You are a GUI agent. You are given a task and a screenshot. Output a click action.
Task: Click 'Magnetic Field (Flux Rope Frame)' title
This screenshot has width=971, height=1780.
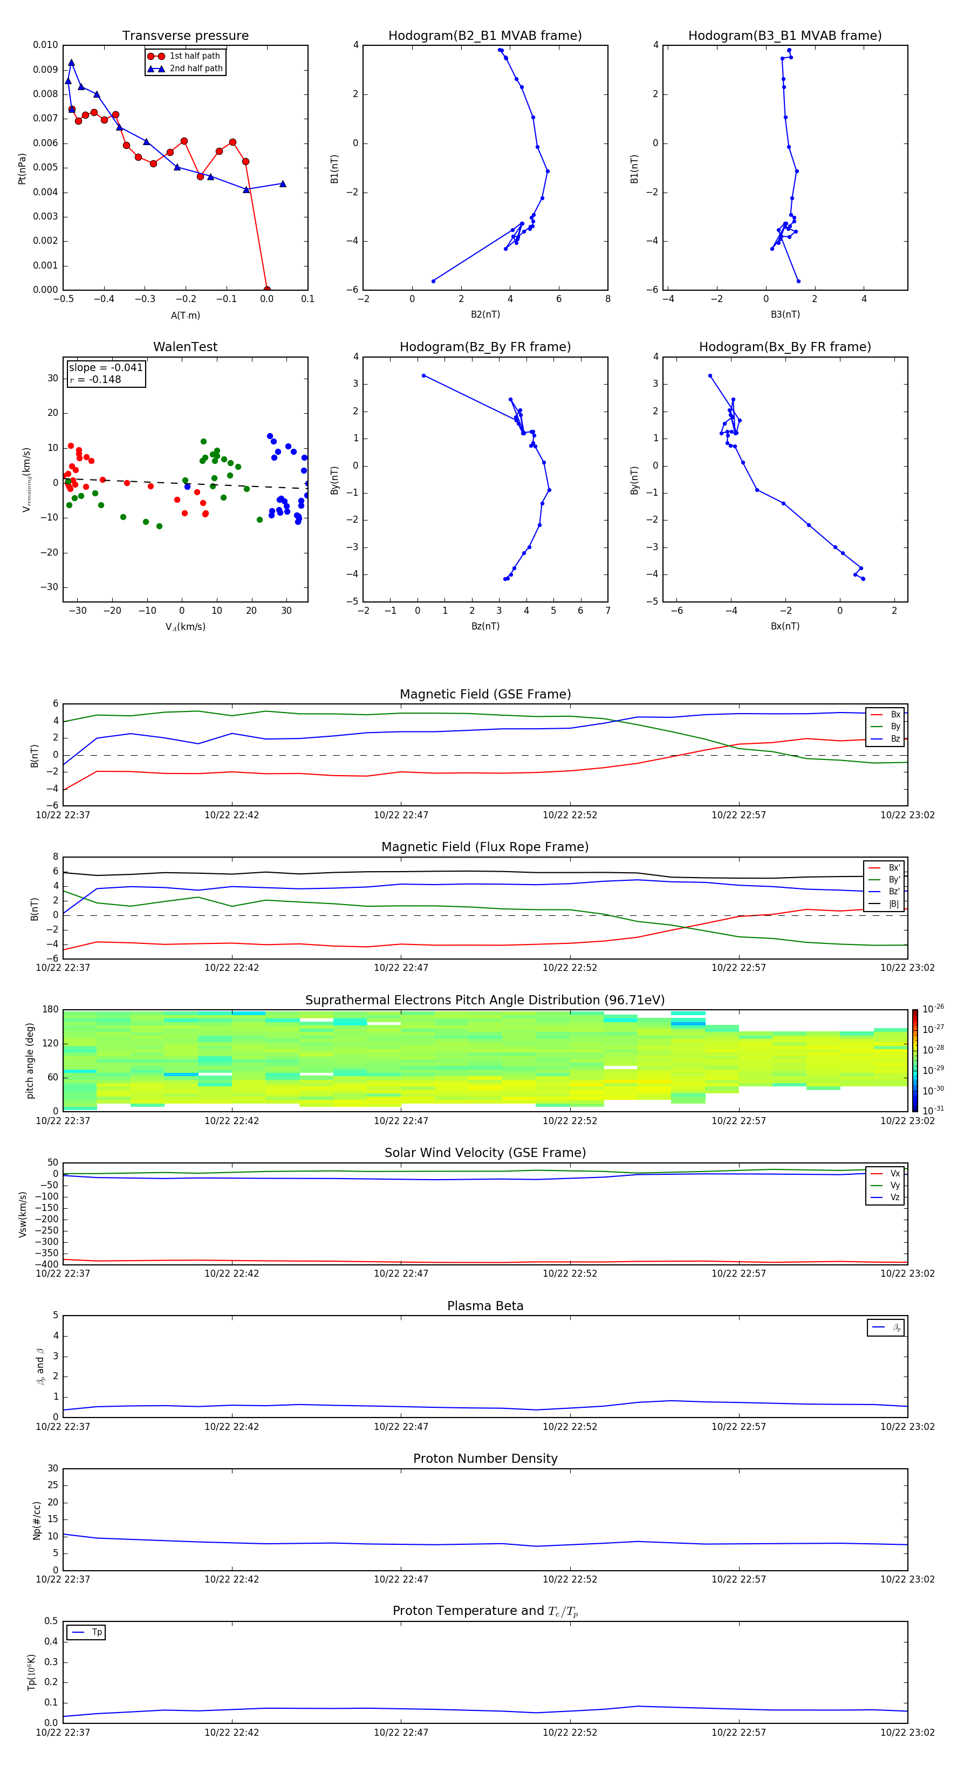tap(485, 846)
